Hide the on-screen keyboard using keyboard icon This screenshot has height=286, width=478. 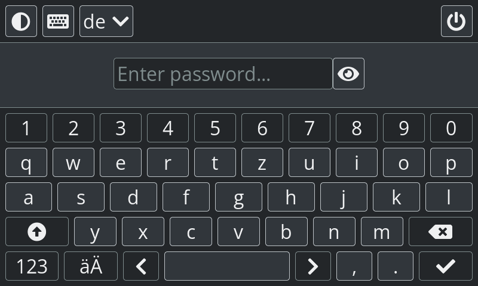click(58, 21)
